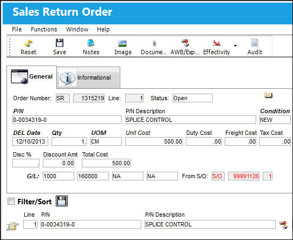This screenshot has height=240, width=293.
Task: Switch to the General tab
Action: click(x=32, y=77)
